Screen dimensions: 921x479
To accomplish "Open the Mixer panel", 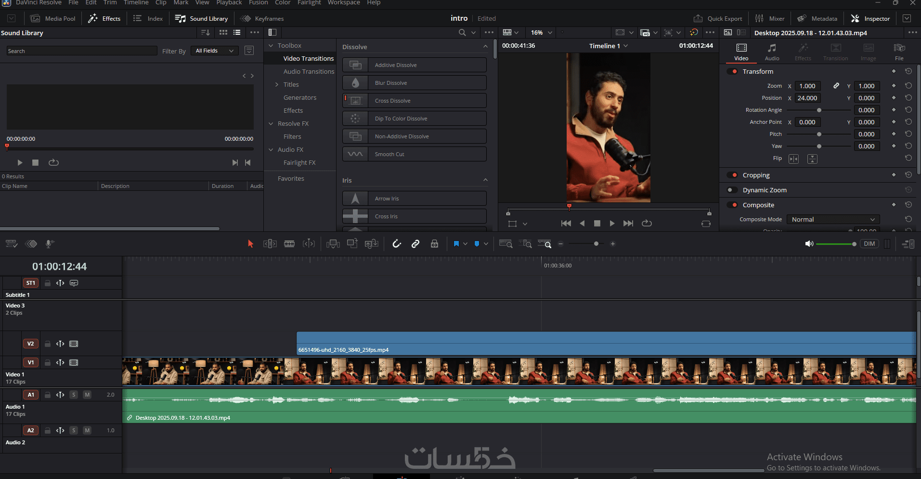I will pos(770,18).
